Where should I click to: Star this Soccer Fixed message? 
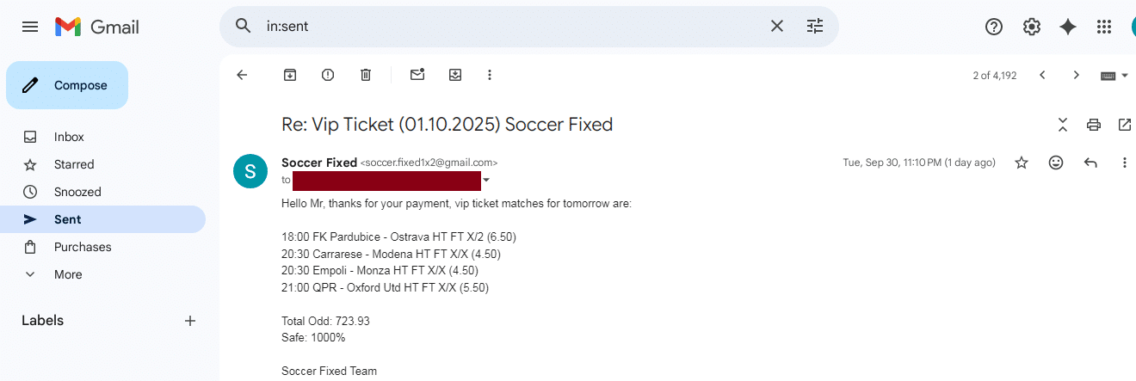coord(1022,163)
